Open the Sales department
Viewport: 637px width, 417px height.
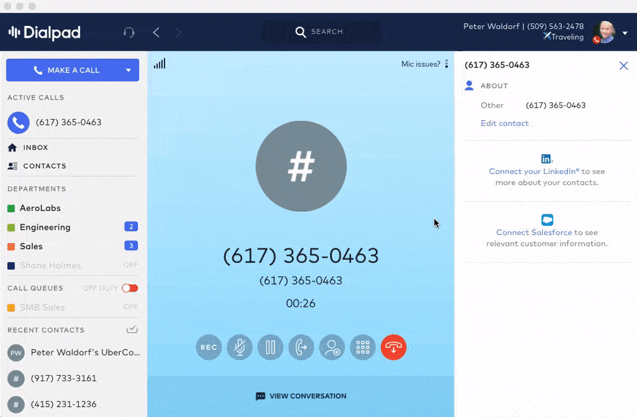31,246
